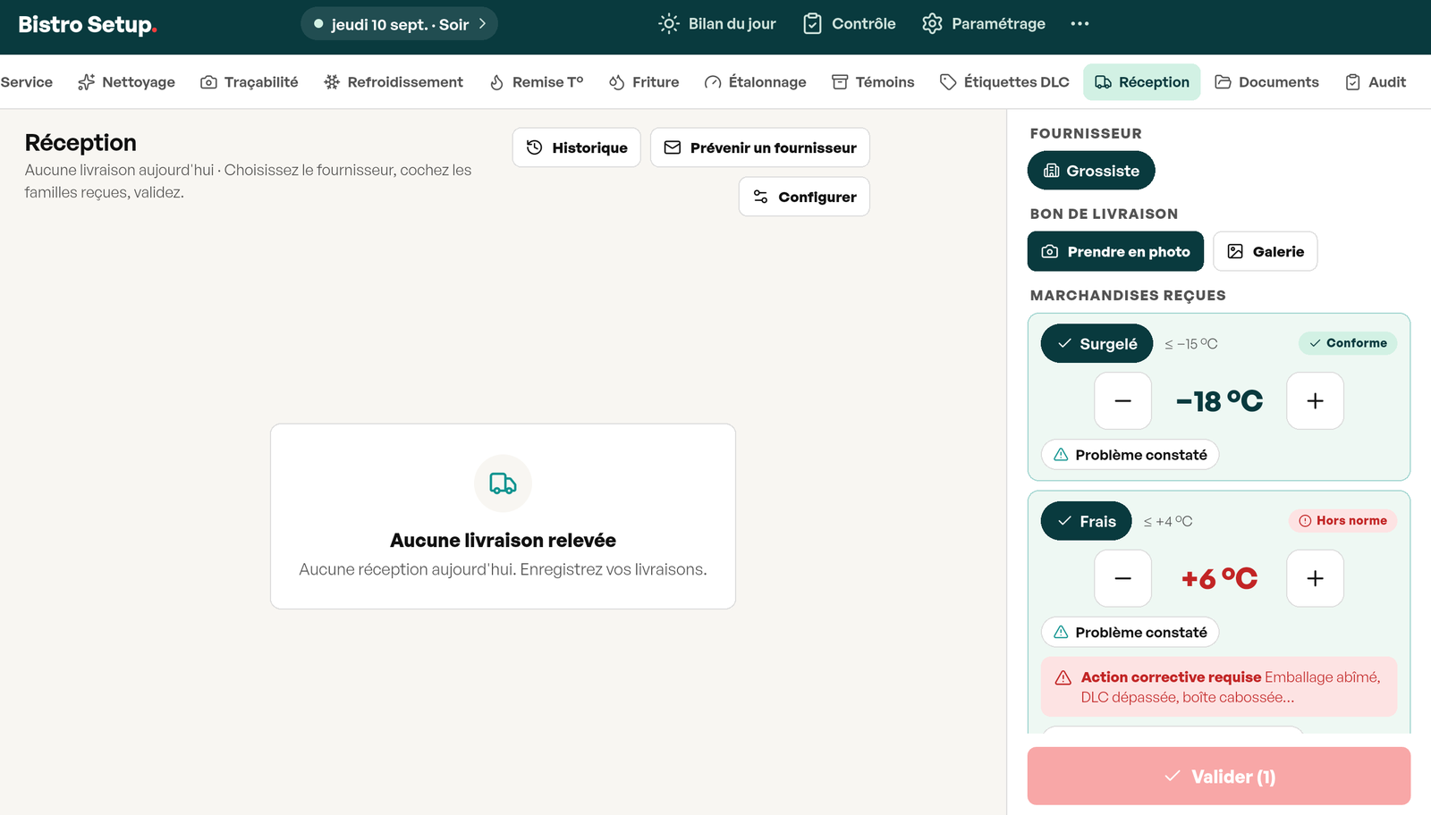Decrease the Surgelé temperature with minus

(x=1123, y=401)
